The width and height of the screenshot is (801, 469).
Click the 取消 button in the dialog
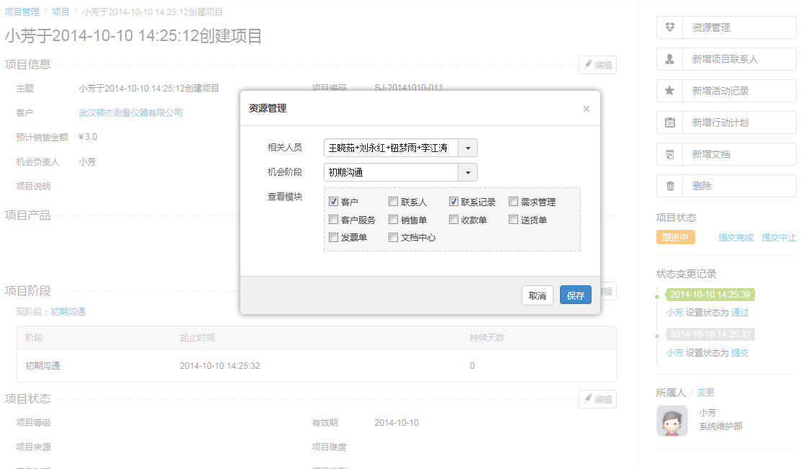pos(538,295)
